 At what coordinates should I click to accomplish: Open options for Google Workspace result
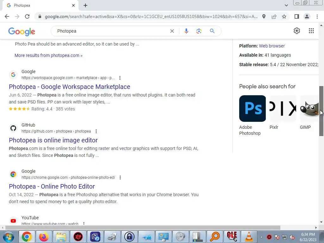click(x=120, y=78)
